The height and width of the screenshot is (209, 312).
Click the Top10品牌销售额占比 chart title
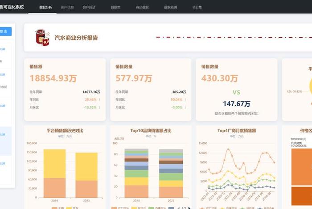click(151, 131)
